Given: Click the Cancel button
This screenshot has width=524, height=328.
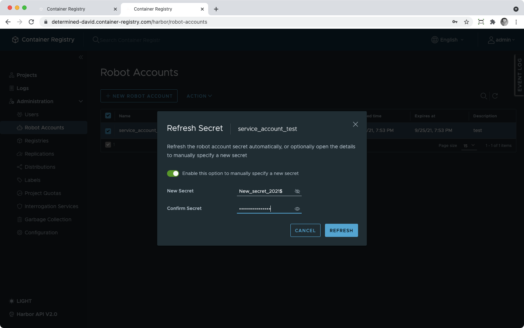Looking at the screenshot, I should pyautogui.click(x=305, y=230).
